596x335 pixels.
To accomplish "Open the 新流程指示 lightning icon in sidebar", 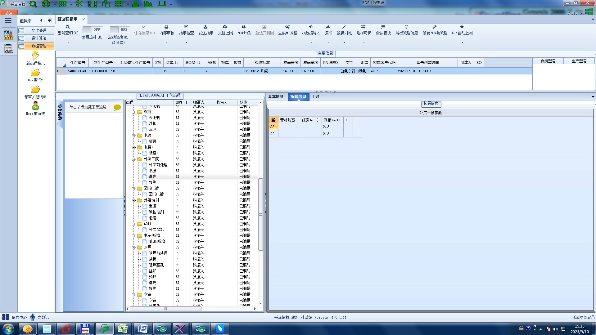I will [35, 56].
